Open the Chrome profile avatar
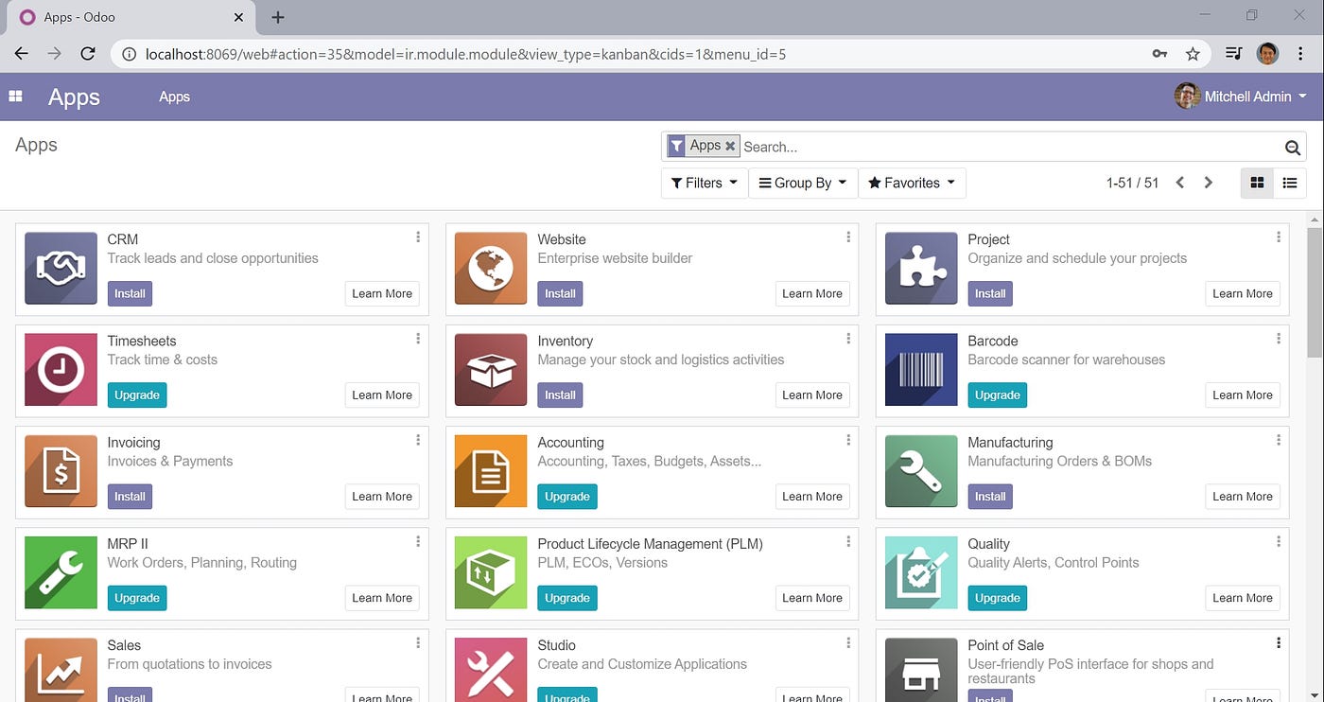1324x702 pixels. (1267, 54)
